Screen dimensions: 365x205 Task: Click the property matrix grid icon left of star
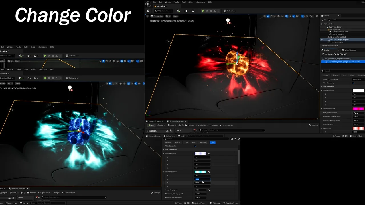232,139
